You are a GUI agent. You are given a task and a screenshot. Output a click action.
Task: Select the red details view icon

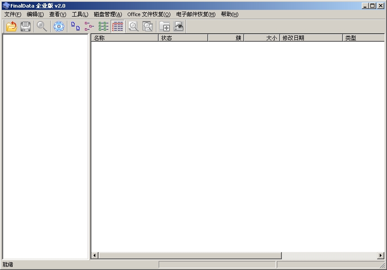pyautogui.click(x=118, y=26)
